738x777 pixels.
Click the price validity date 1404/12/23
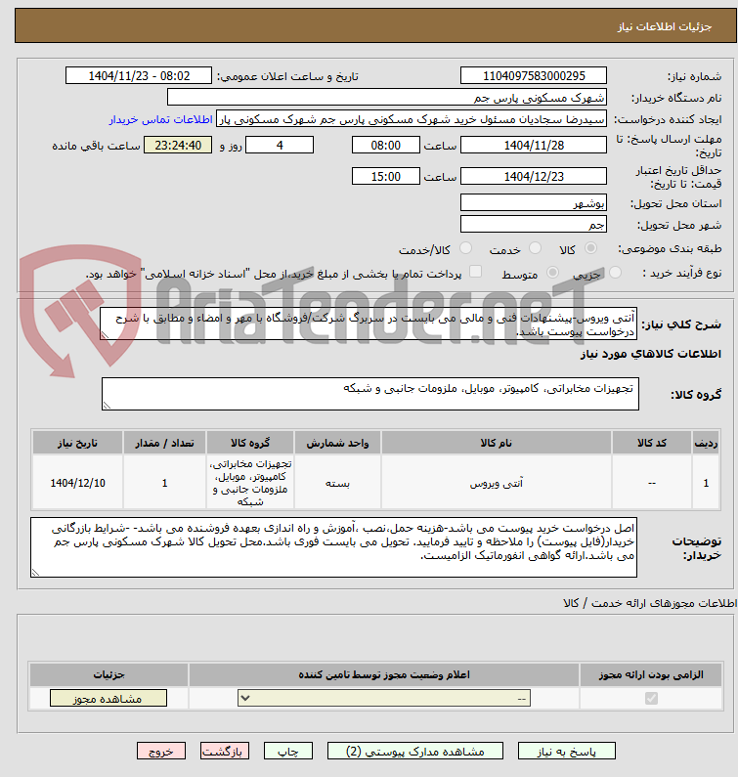(534, 176)
